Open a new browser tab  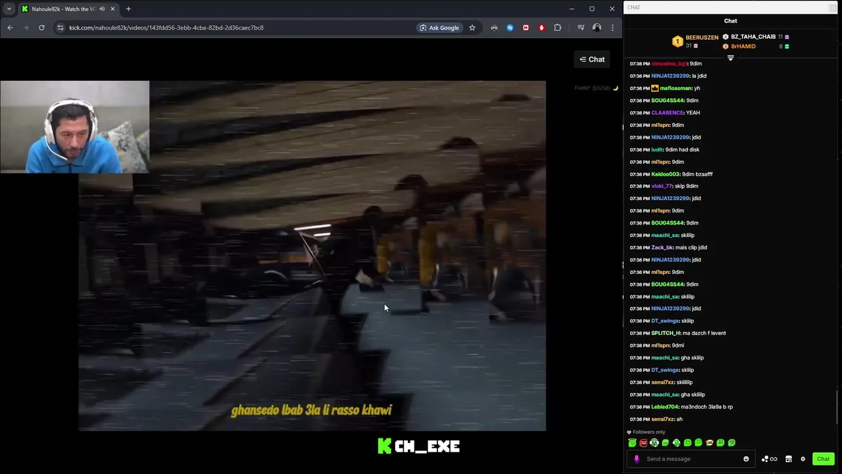(128, 9)
